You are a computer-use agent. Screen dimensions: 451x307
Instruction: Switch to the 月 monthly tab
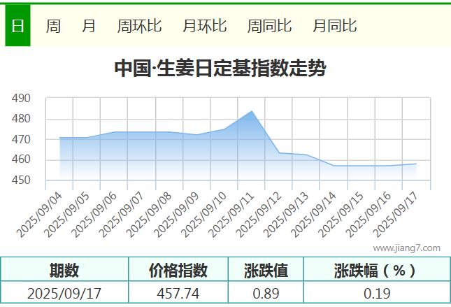point(89,26)
